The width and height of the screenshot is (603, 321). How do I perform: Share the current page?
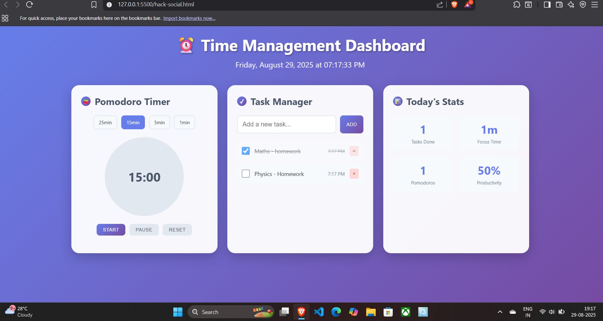tap(440, 4)
